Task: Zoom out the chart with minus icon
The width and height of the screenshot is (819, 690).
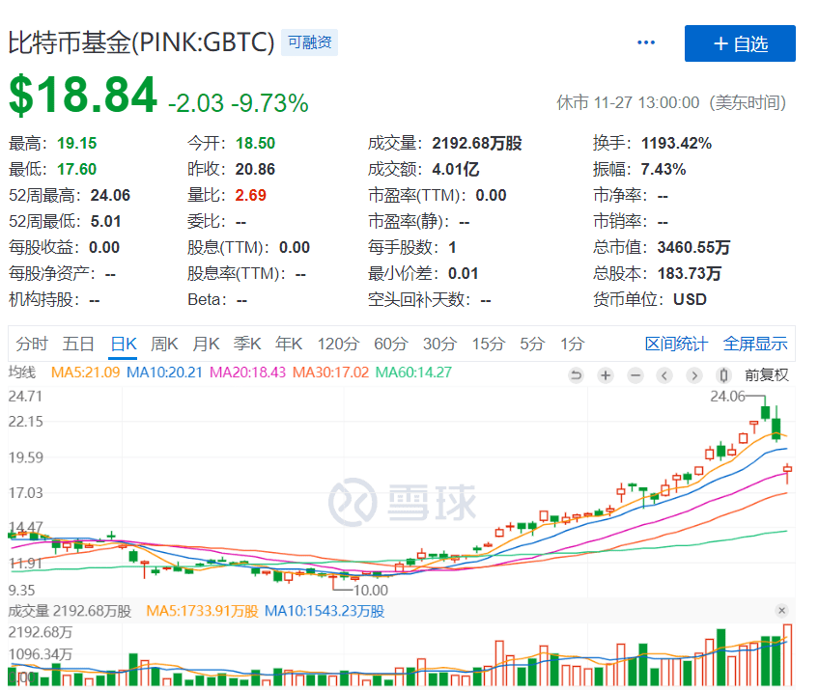Action: coord(635,375)
